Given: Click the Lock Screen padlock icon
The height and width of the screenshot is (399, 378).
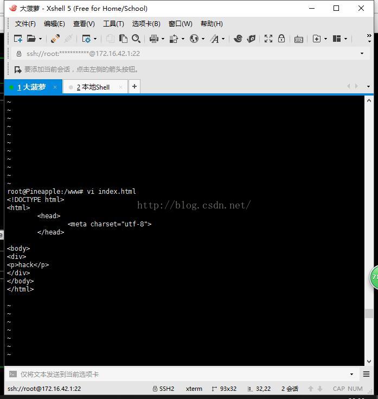Looking at the screenshot, I should [x=281, y=39].
